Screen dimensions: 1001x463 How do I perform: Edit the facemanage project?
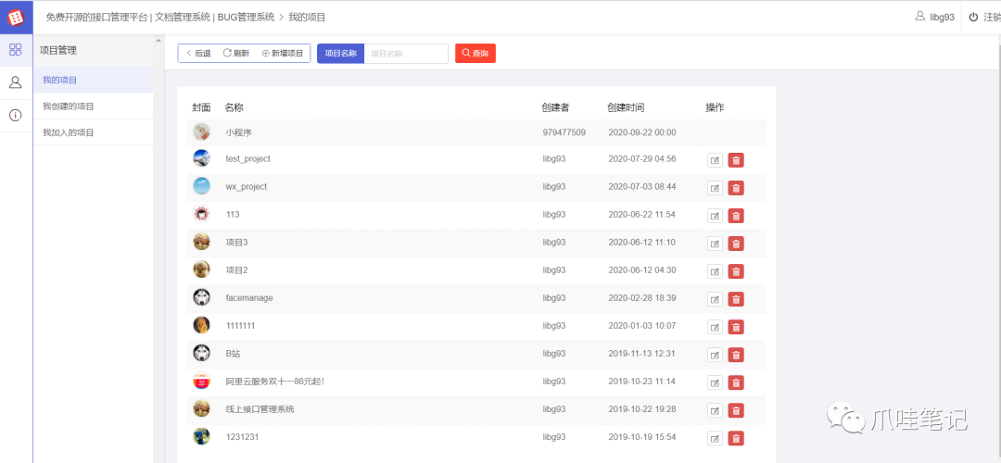(x=715, y=299)
